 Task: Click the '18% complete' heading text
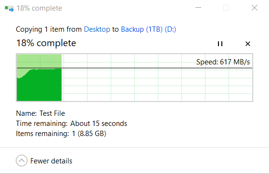(46, 43)
